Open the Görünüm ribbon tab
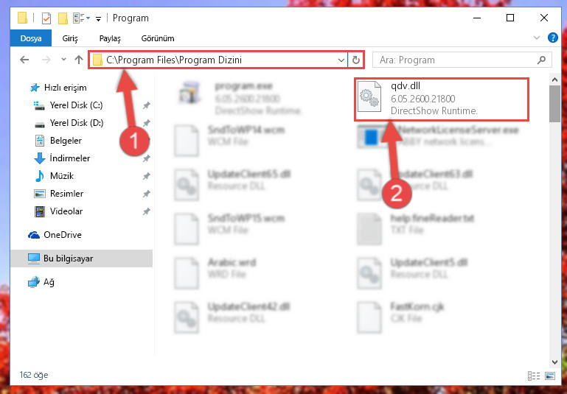 (158, 38)
